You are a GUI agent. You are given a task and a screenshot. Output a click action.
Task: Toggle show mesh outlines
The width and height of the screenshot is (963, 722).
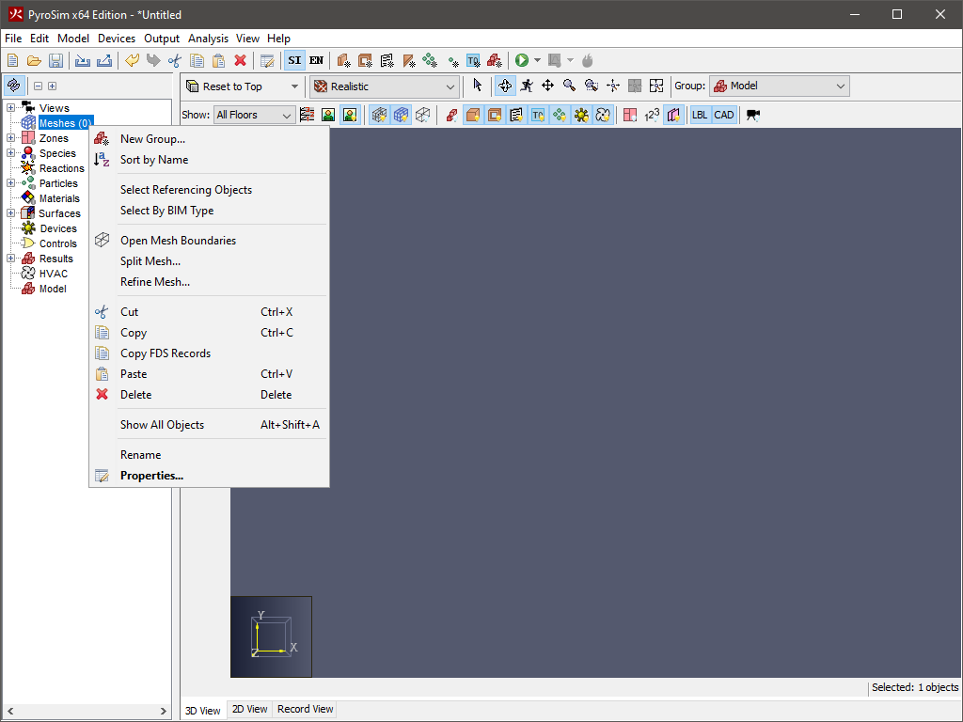point(379,115)
